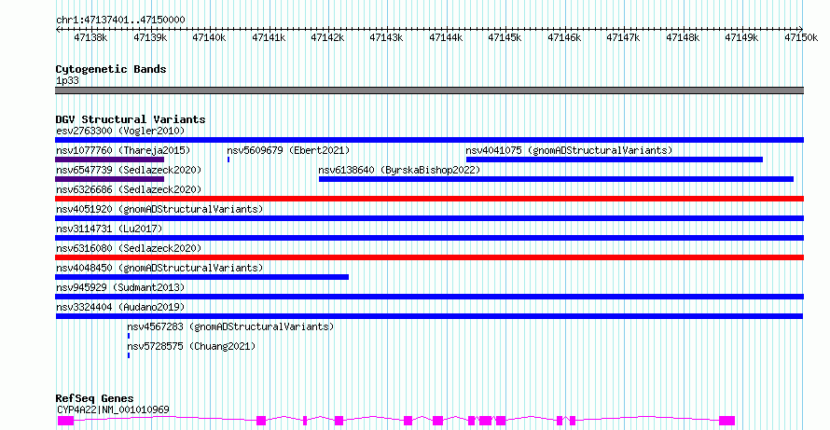Click the 47143k ruler tick
The width and height of the screenshot is (830, 430).
coord(386,37)
